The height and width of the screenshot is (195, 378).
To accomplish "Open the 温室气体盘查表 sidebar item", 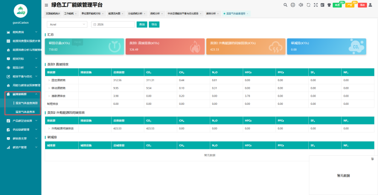I will click(25, 112).
